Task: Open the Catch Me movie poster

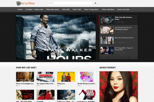Action: pos(46,95)
